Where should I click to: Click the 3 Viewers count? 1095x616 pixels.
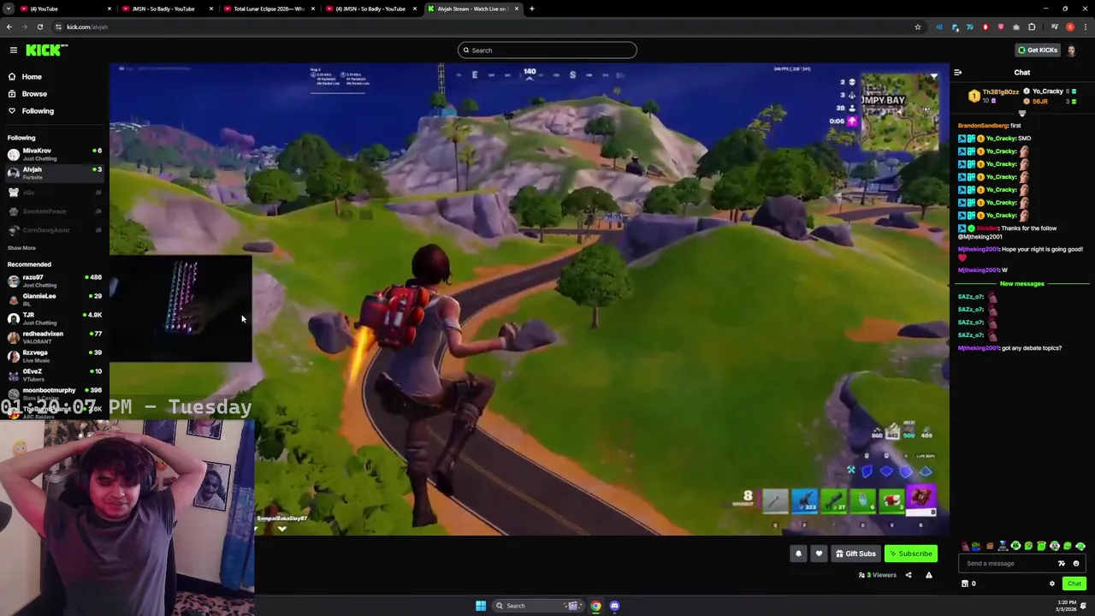877,575
